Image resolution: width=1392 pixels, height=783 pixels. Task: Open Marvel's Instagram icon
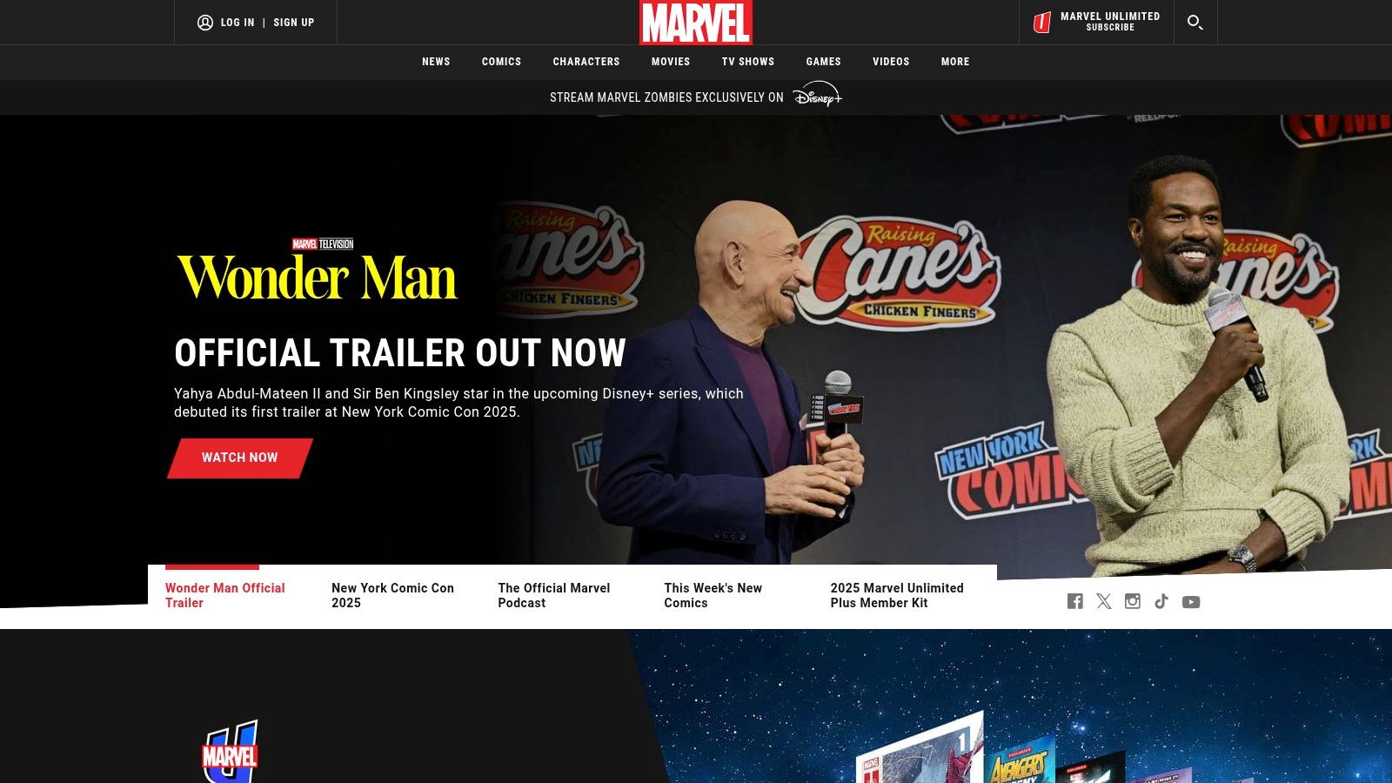[1133, 601]
